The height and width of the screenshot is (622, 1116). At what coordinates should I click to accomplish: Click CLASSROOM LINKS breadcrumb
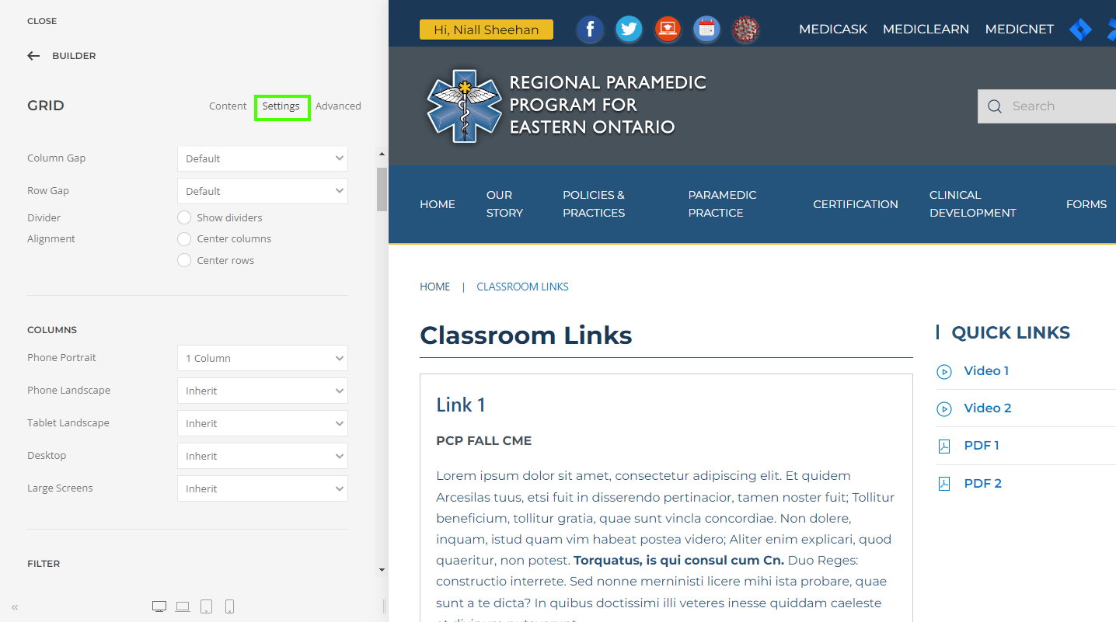[522, 287]
